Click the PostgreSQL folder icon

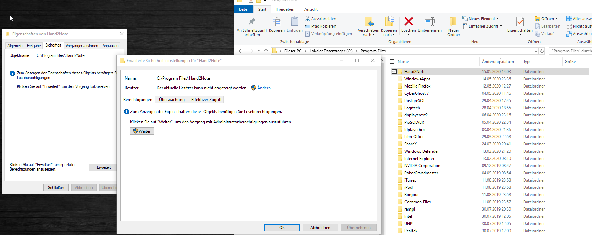click(400, 101)
